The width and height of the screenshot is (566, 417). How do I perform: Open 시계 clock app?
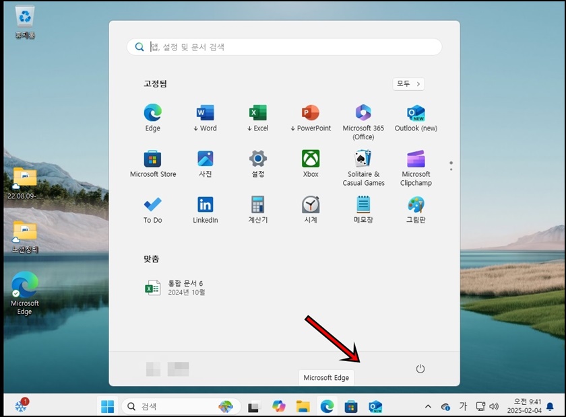[x=311, y=210]
